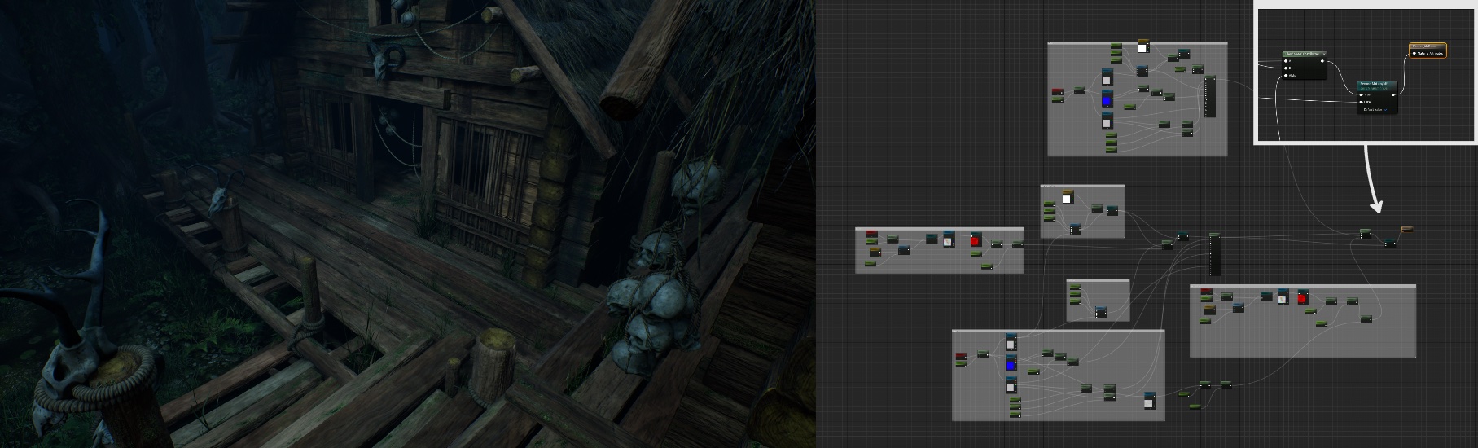The image size is (1478, 448).
Task: Click the hut scene render image
Action: (x=407, y=224)
